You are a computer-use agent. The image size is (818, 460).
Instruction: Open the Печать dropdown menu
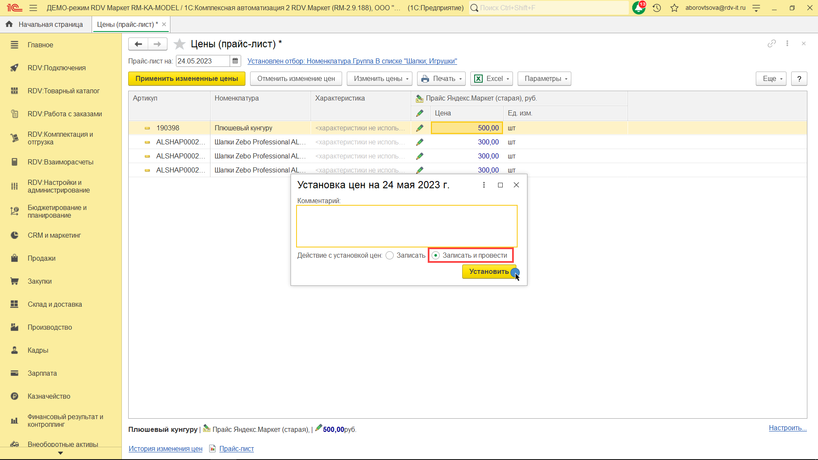click(x=441, y=78)
